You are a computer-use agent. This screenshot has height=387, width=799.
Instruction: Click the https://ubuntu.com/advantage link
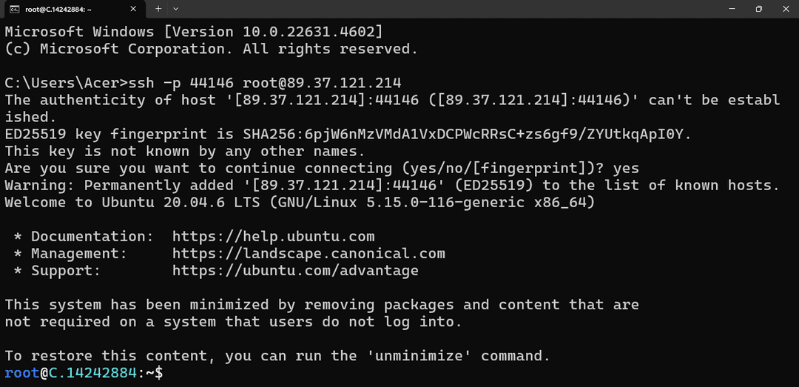click(x=295, y=271)
